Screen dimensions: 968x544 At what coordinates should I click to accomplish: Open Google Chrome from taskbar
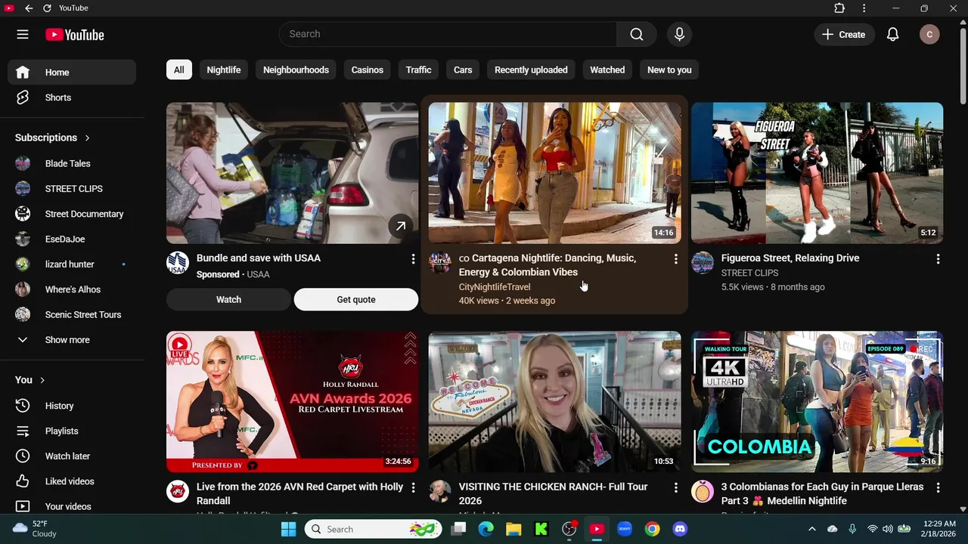click(652, 529)
